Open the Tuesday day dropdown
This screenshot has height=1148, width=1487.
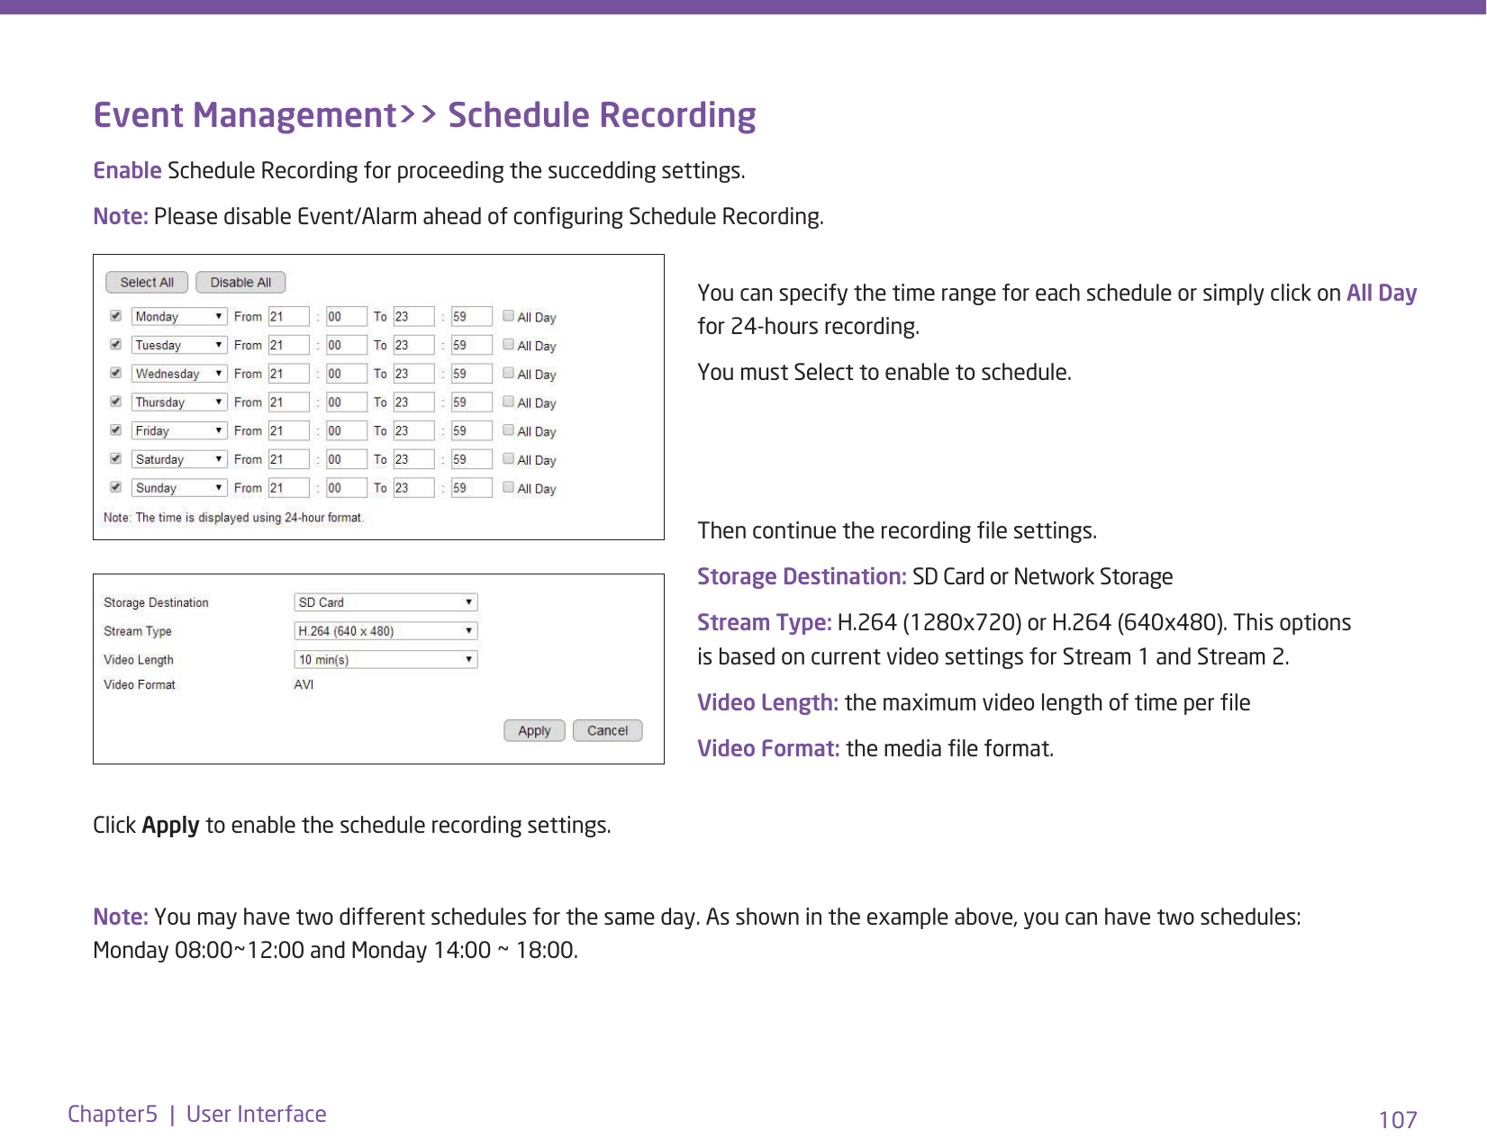point(179,345)
